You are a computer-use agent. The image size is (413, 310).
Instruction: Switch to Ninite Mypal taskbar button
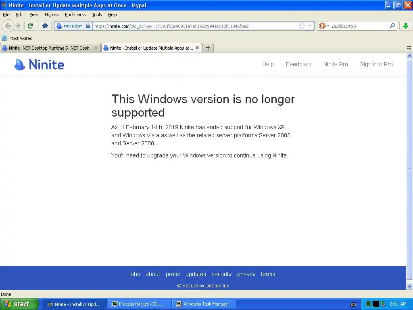(x=75, y=304)
